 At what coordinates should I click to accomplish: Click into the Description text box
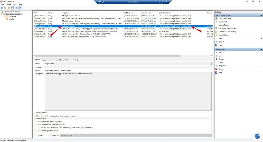[128, 91]
